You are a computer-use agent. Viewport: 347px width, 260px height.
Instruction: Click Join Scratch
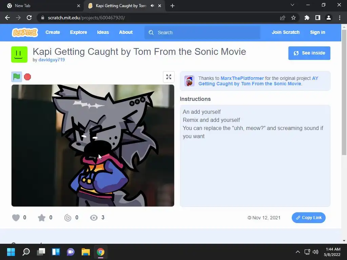point(285,32)
